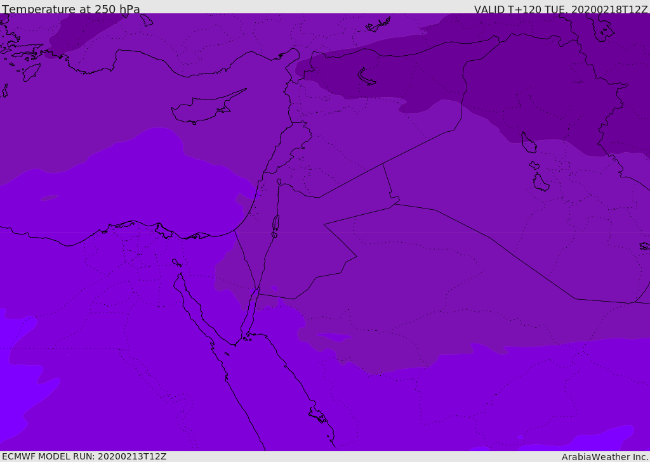Click the lake in eastern Syria

pos(367,77)
